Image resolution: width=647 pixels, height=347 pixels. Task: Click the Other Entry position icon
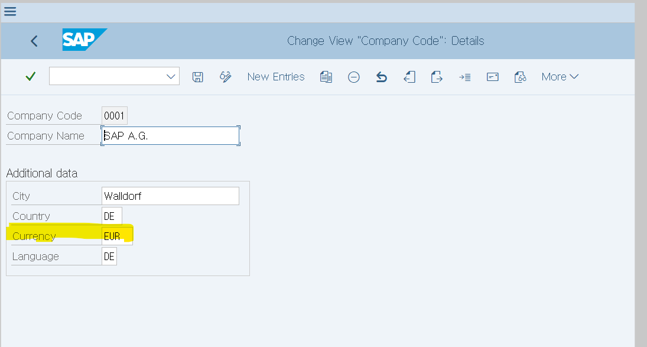pos(465,77)
